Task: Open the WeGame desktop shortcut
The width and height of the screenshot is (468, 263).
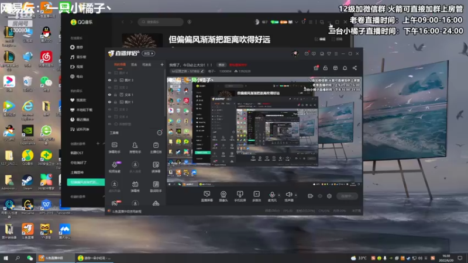Action: (x=27, y=207)
